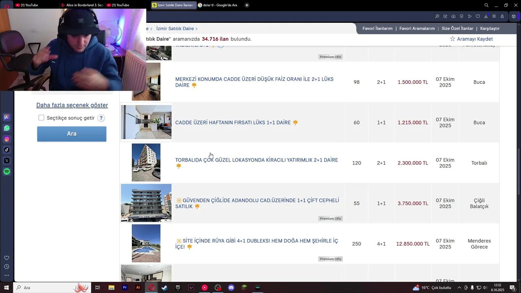Open a new browser tab
The height and width of the screenshot is (293, 521).
(x=247, y=5)
